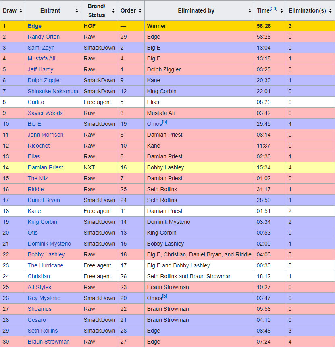Viewport: 335px width, 348px height.
Task: Open the Big E entrant link
Action: coord(34,124)
